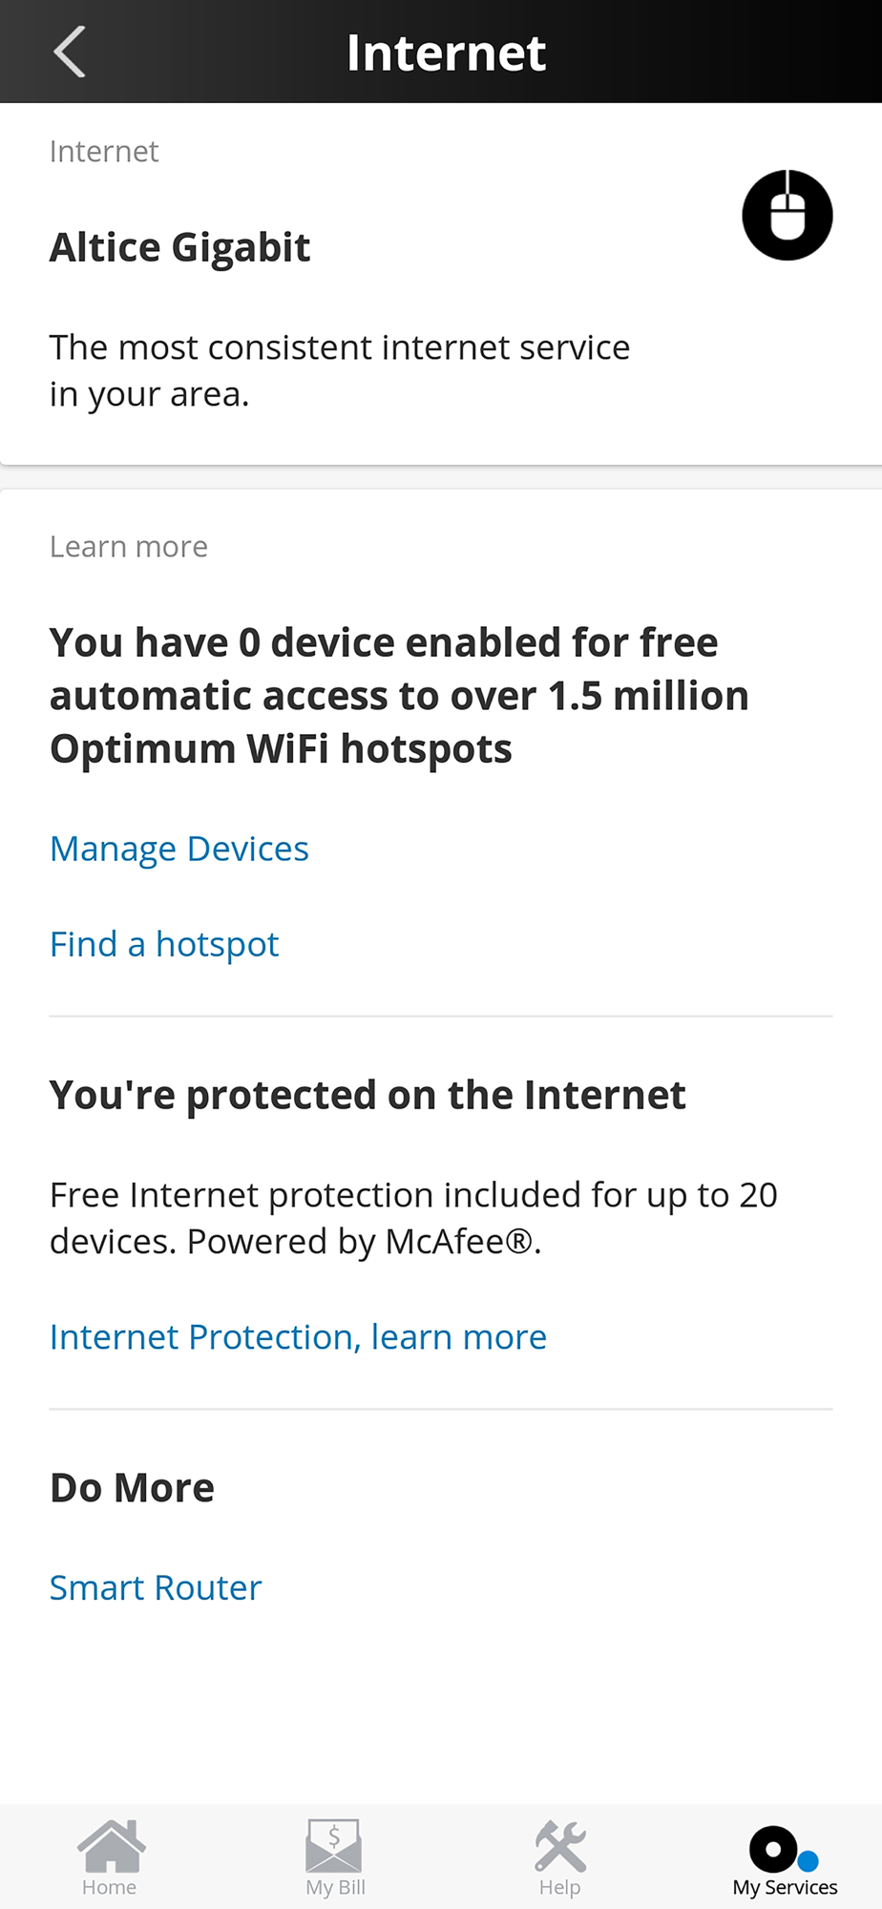882x1909 pixels.
Task: Click the mouse icon beside Altice Gigabit
Action: coord(787,215)
